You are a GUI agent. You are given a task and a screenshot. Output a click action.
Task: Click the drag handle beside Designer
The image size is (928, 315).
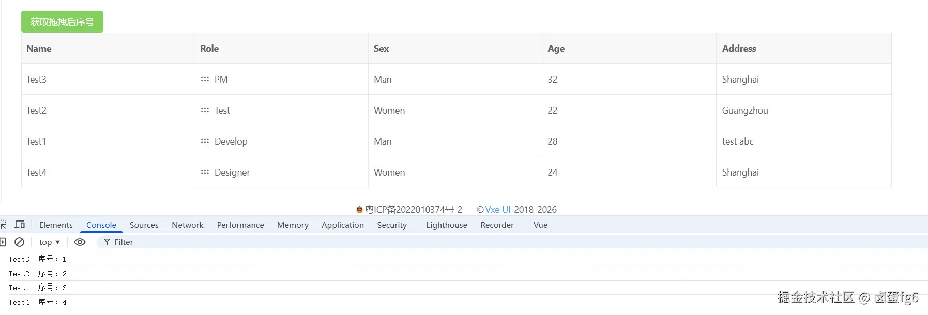tap(205, 172)
